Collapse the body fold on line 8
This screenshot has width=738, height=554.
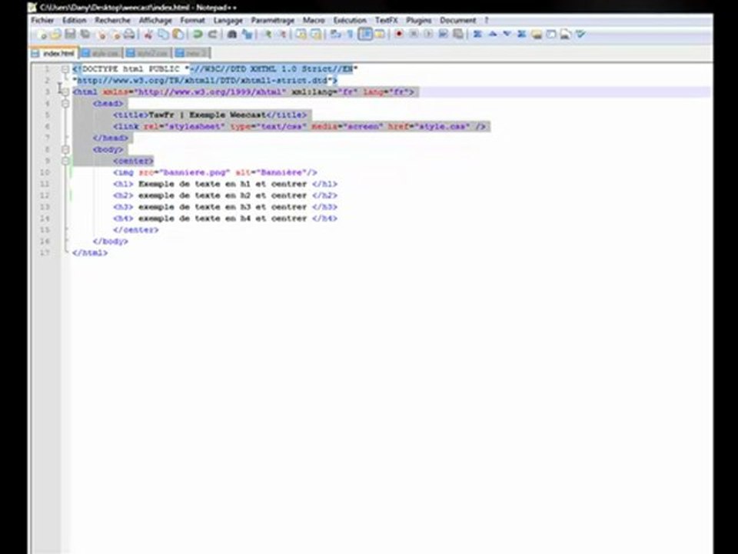tap(65, 149)
